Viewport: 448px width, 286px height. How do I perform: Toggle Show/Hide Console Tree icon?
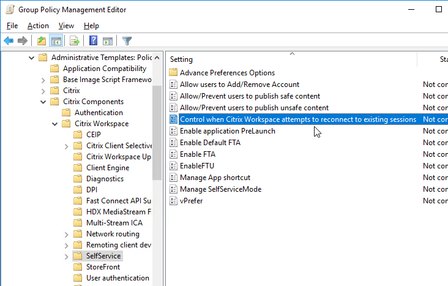point(56,41)
